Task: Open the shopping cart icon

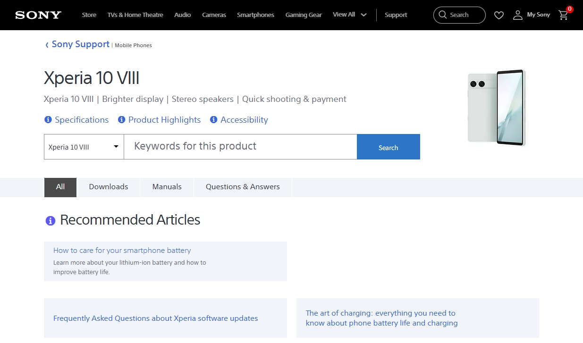Action: click(563, 15)
